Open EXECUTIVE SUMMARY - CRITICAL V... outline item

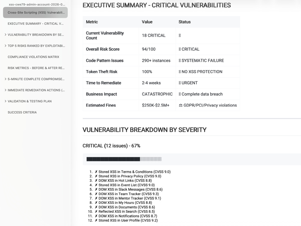tap(36, 24)
